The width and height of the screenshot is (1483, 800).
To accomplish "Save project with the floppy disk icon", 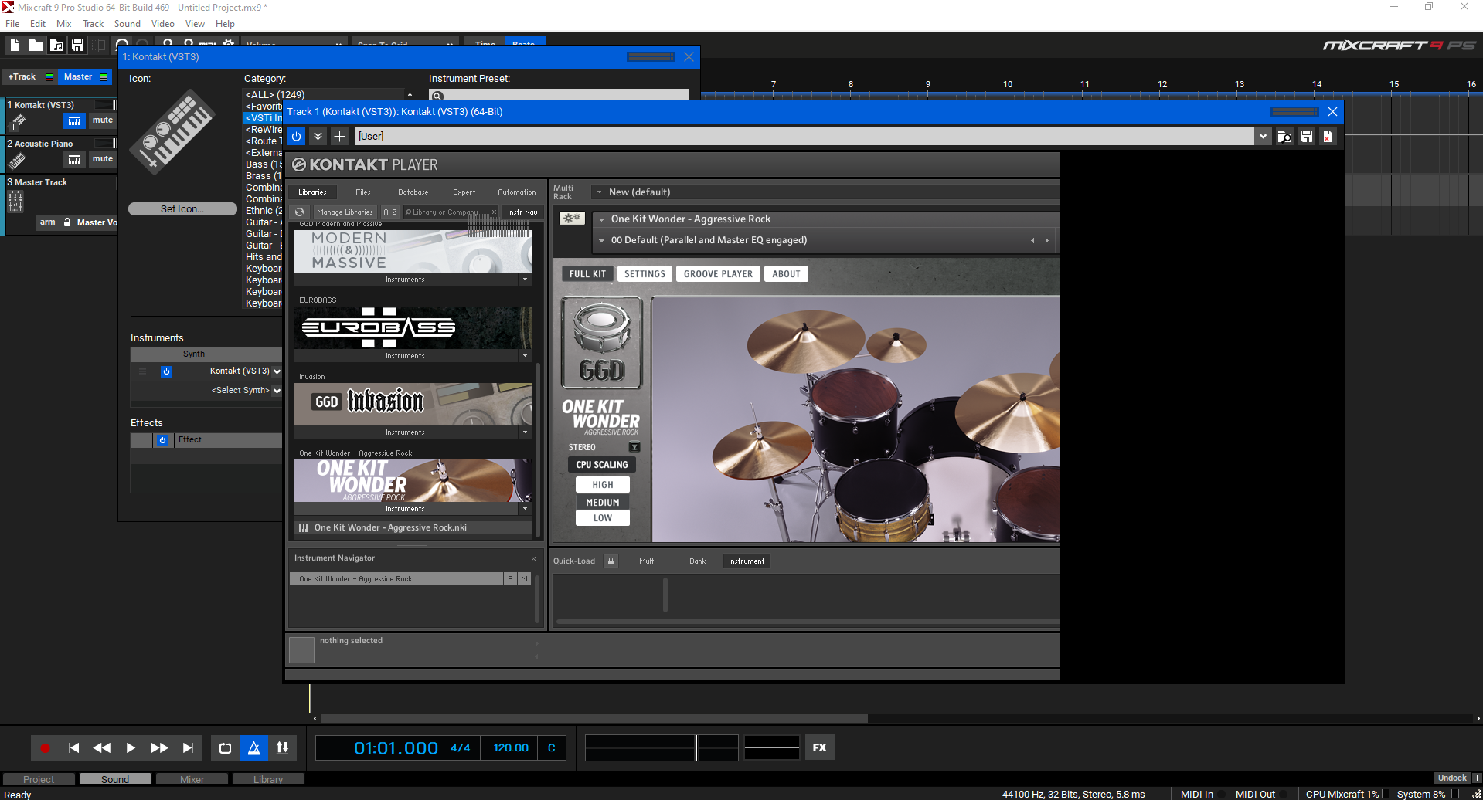I will pos(77,46).
